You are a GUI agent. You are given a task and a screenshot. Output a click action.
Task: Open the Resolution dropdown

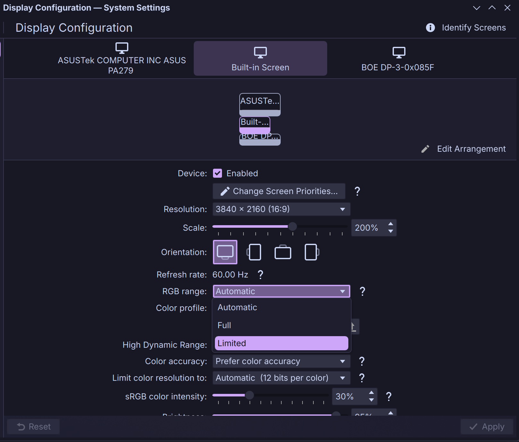coord(281,209)
